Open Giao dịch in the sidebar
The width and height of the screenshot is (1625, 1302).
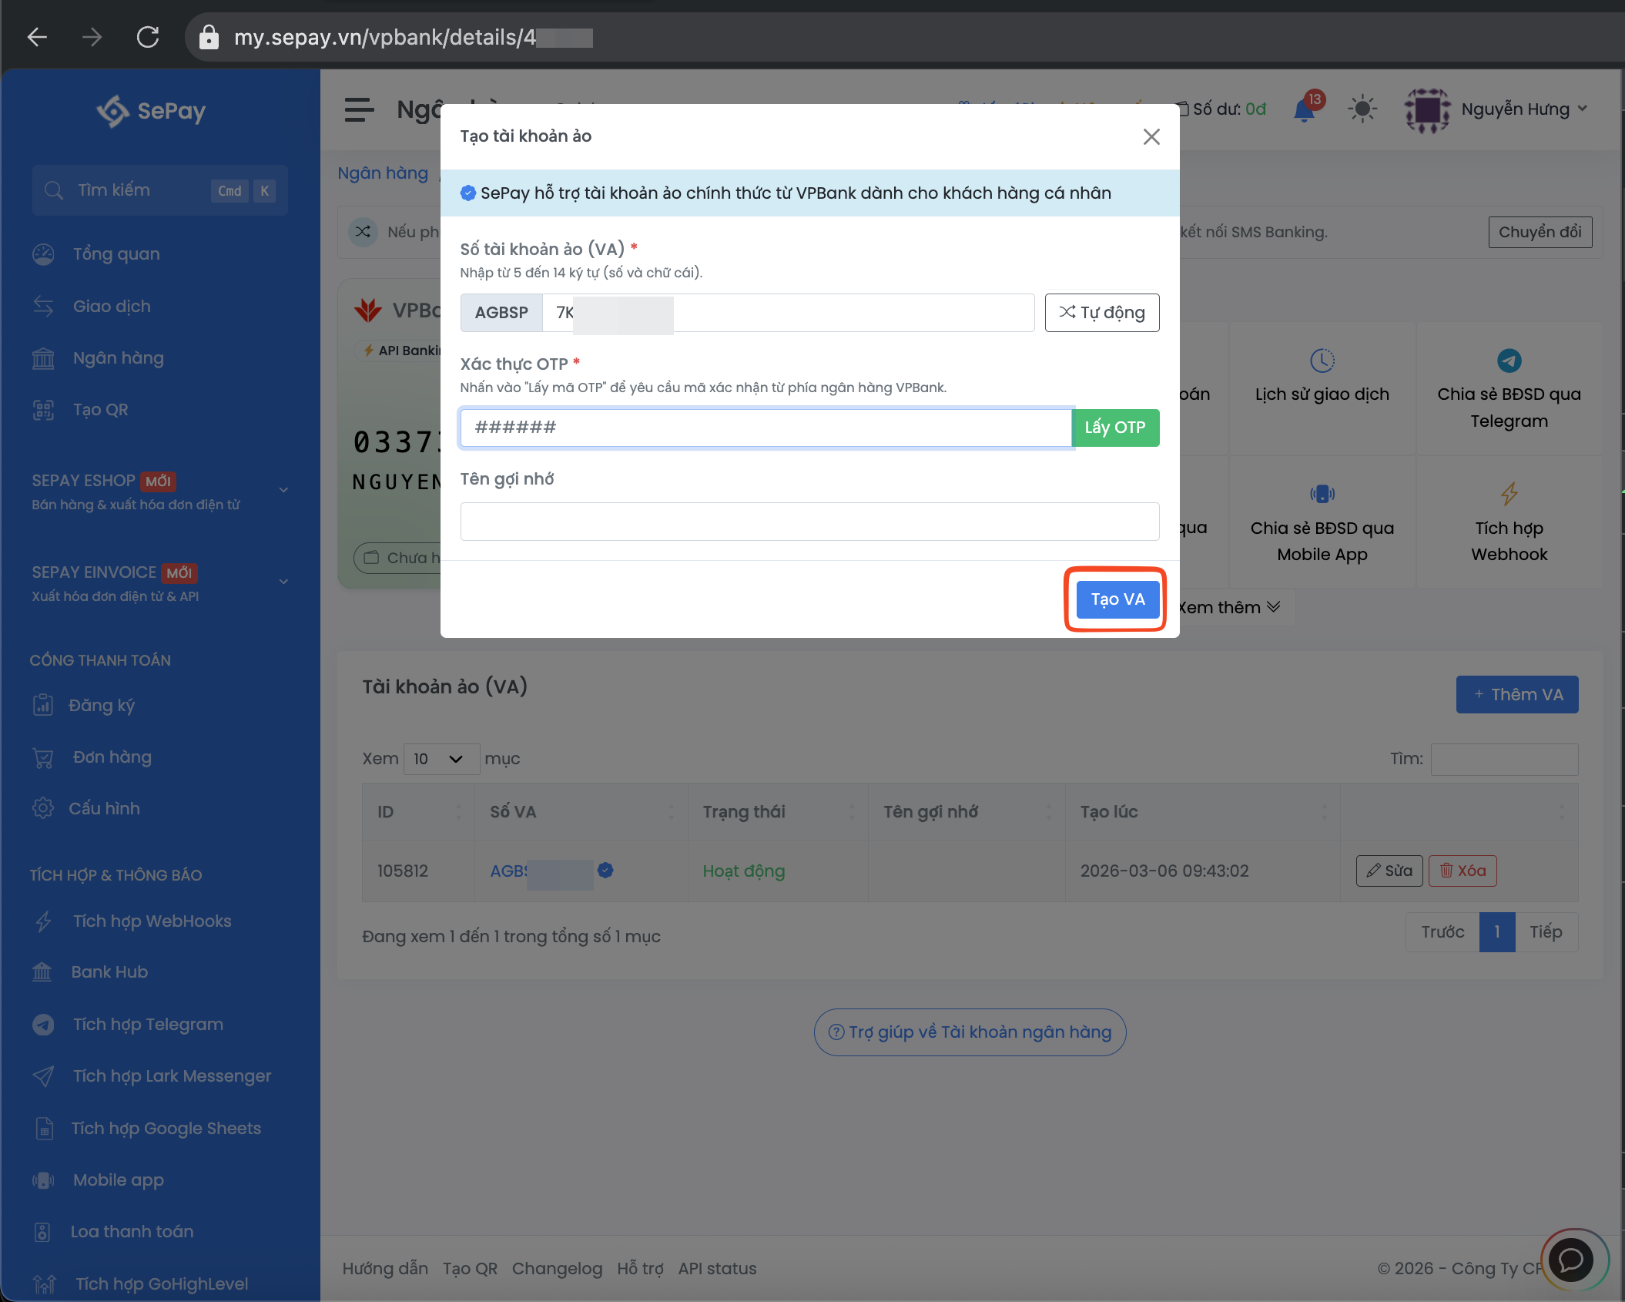click(112, 307)
